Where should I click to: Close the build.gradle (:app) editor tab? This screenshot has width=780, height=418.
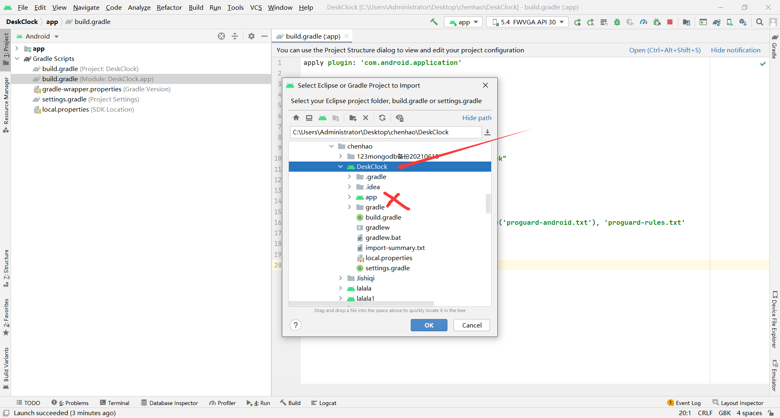(x=347, y=36)
